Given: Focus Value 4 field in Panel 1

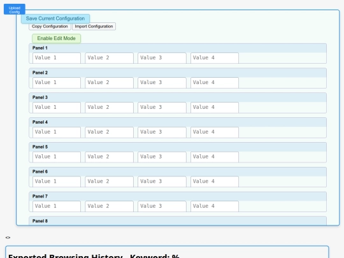Looking at the screenshot, I should (215, 58).
